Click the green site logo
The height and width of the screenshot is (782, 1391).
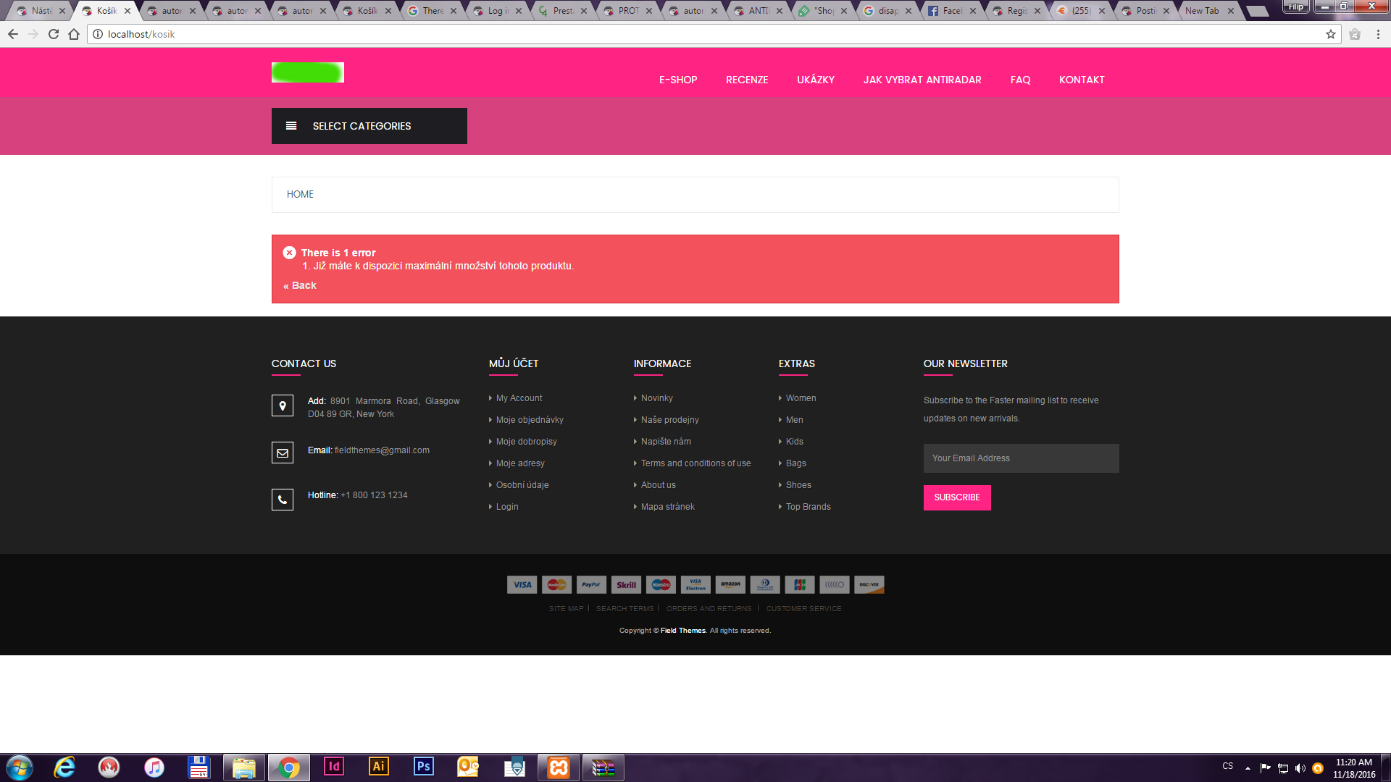point(308,72)
